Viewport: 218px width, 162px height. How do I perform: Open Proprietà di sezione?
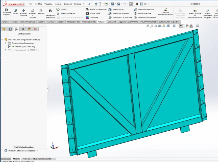point(33,14)
